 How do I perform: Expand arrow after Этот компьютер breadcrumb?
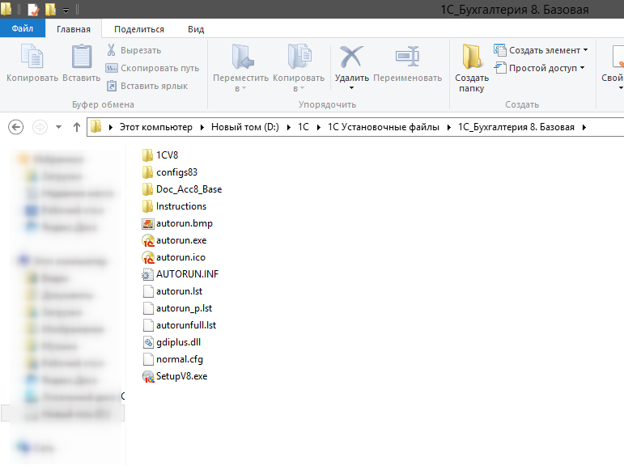(x=202, y=127)
